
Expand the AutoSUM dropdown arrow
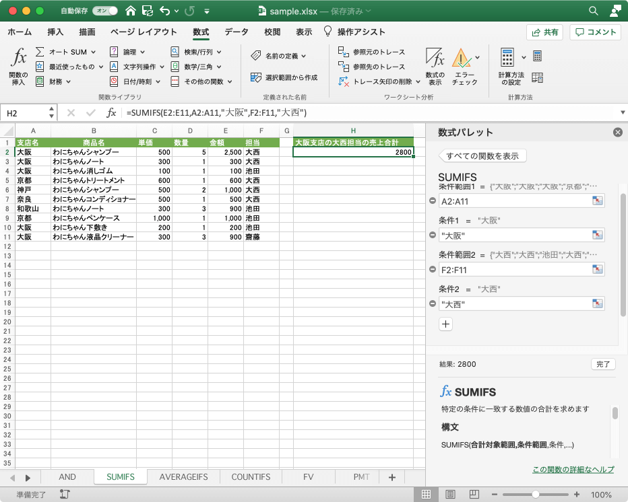point(93,52)
